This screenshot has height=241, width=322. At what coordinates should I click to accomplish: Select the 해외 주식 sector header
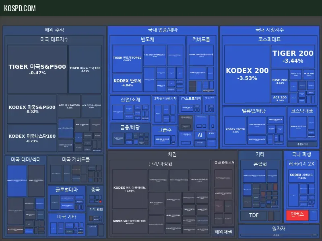click(54, 30)
